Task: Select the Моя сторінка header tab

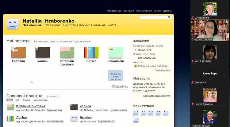Action: click(32, 25)
